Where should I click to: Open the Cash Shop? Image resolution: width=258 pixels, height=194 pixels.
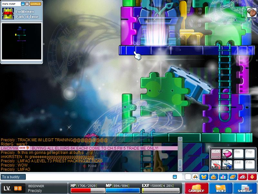pyautogui.click(x=196, y=188)
